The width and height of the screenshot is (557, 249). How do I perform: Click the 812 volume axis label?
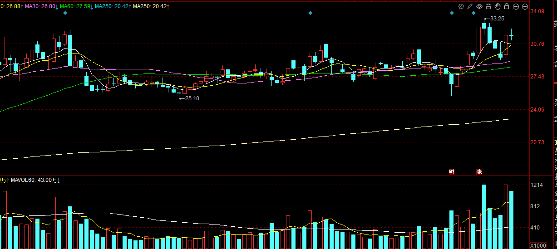[536, 206]
